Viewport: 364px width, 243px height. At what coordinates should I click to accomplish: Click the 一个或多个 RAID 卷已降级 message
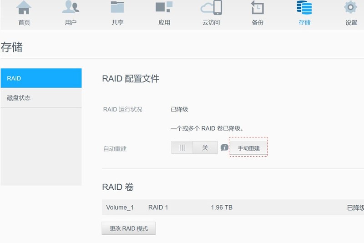207,128
